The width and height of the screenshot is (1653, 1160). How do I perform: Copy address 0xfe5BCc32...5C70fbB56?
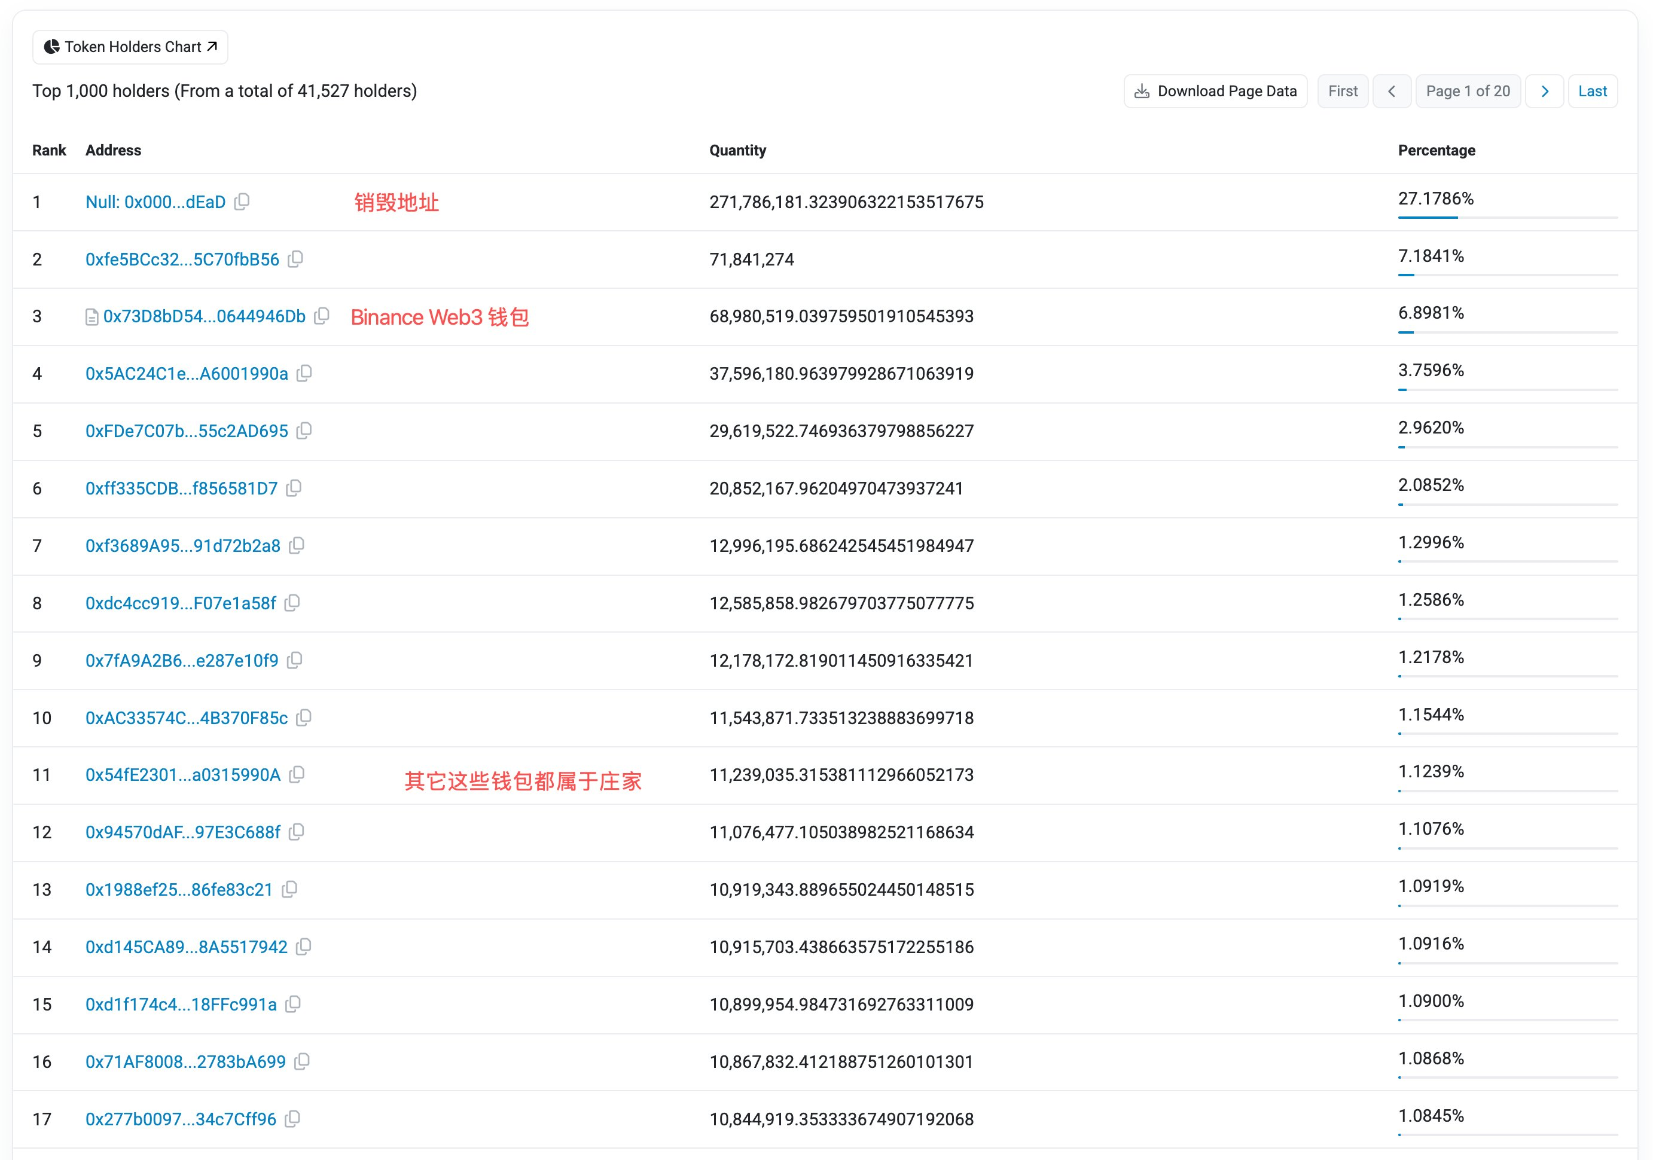tap(295, 259)
